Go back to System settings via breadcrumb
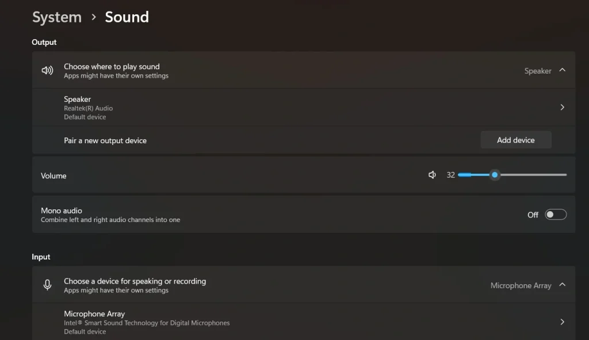Viewport: 589px width, 340px height. click(x=56, y=17)
